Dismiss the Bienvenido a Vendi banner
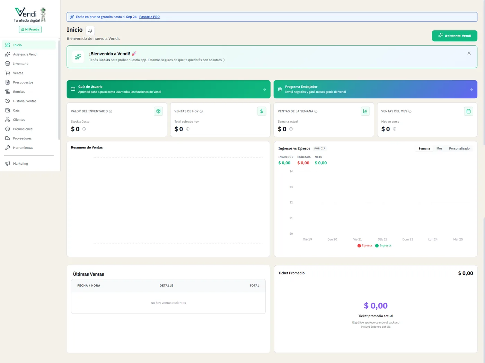 (469, 53)
